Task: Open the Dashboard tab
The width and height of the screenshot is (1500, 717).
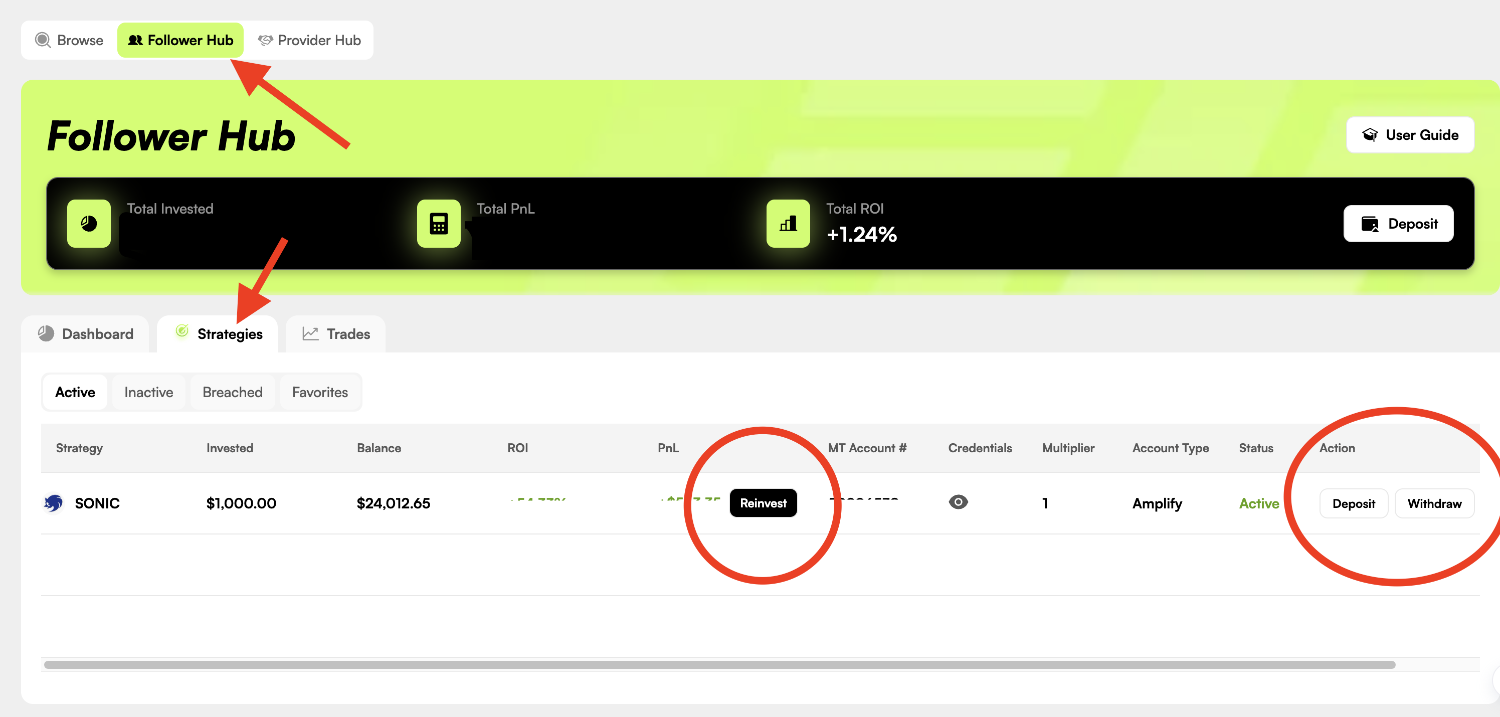Action: [86, 334]
